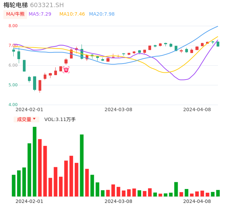234x206 pixels.
Task: Click the 梅轮电梯 stock name title
Action: point(16,5)
